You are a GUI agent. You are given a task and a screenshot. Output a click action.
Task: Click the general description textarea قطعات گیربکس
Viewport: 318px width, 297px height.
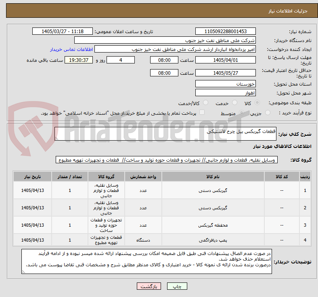(x=165, y=134)
